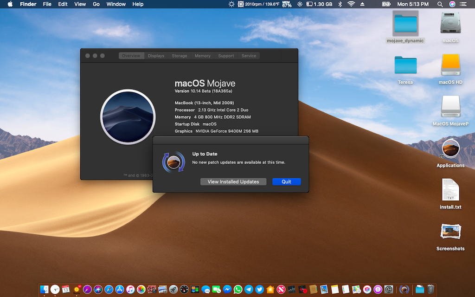Open Apple News from the dock
This screenshot has height=297, width=475.
(x=281, y=290)
